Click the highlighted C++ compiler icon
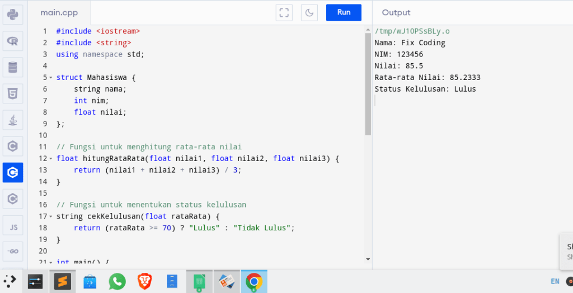The width and height of the screenshot is (573, 293). (13, 173)
